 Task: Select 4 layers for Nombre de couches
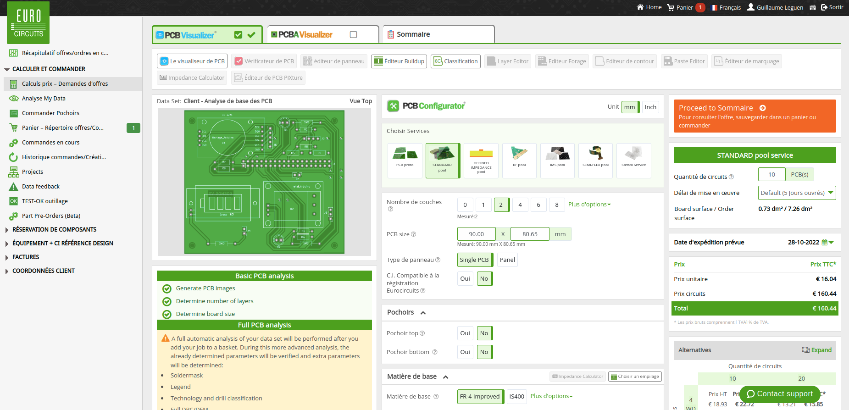click(520, 205)
